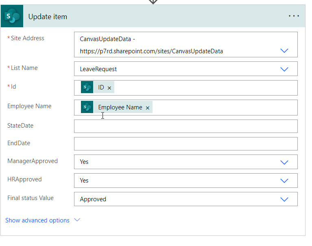Click into the StateDate input field
312x246 pixels.
[186, 126]
